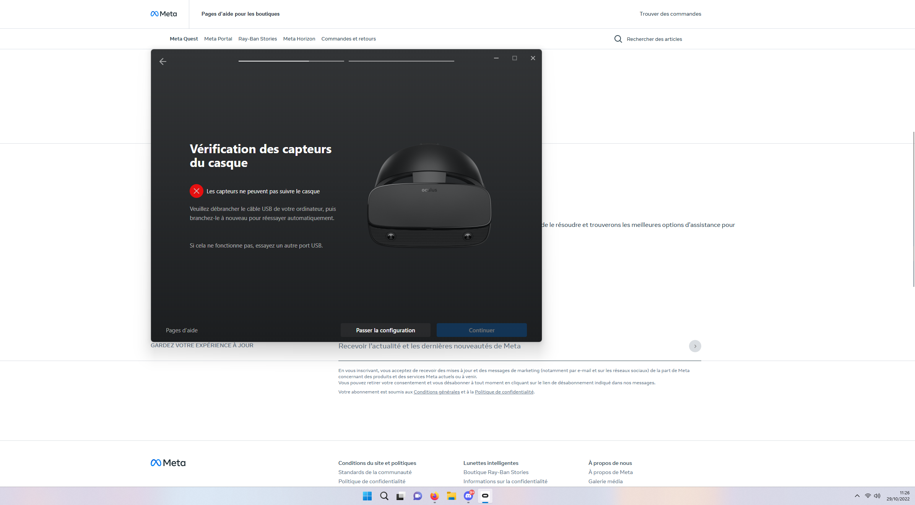Open Informations sur la confidentialité footer link
The height and width of the screenshot is (505, 915).
[505, 481]
